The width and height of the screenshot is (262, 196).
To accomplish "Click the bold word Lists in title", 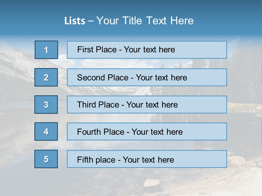I will [75, 21].
